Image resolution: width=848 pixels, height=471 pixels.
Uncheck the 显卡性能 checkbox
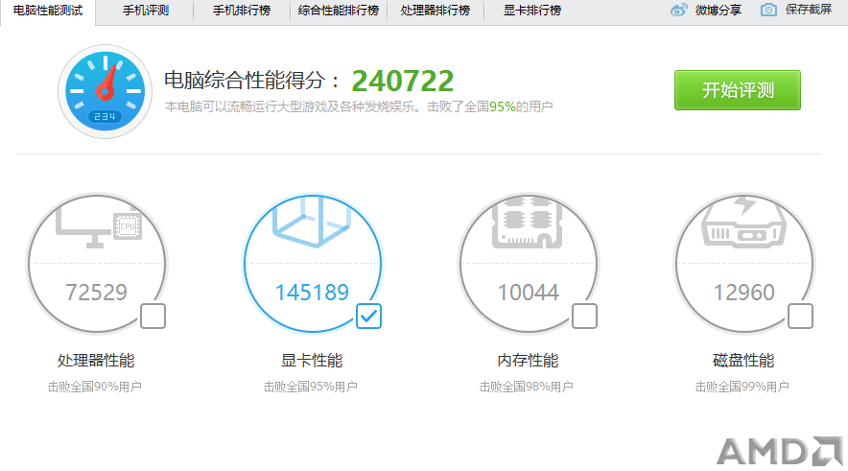[368, 316]
